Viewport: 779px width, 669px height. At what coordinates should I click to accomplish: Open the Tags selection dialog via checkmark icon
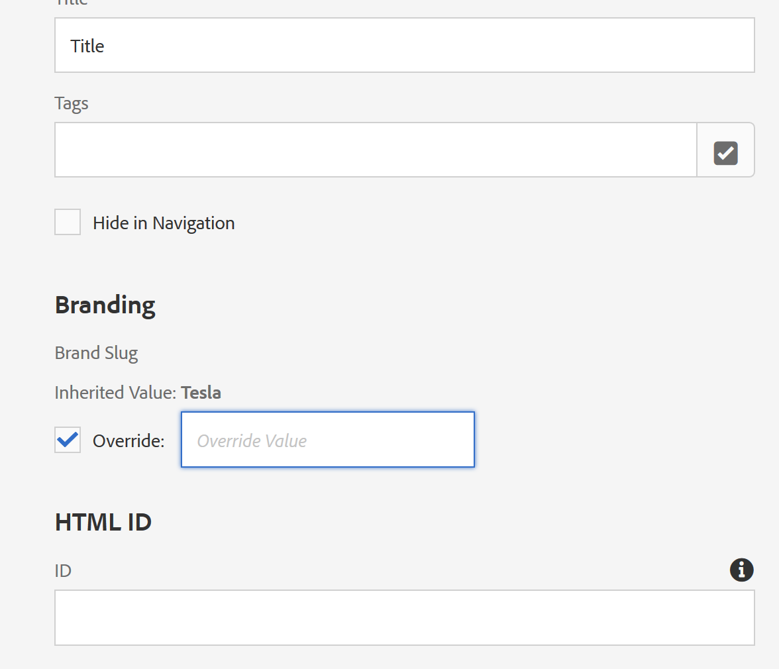(x=725, y=152)
